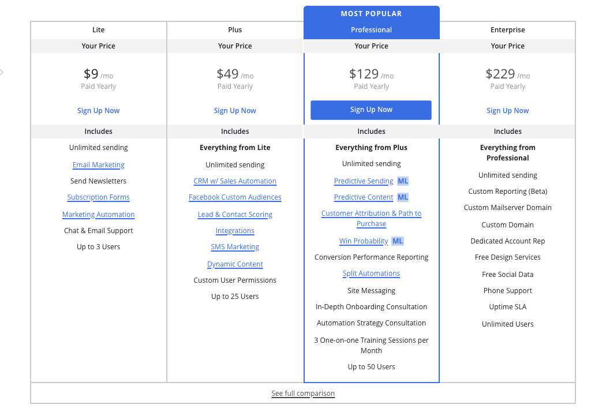Click Everything from Professional heading

pyautogui.click(x=508, y=153)
